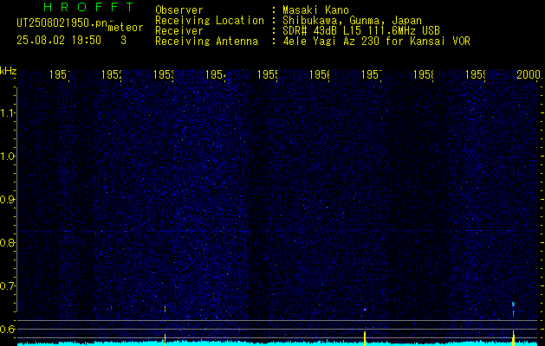
Task: Click the yellow power spike near 2000
Action: (x=513, y=337)
